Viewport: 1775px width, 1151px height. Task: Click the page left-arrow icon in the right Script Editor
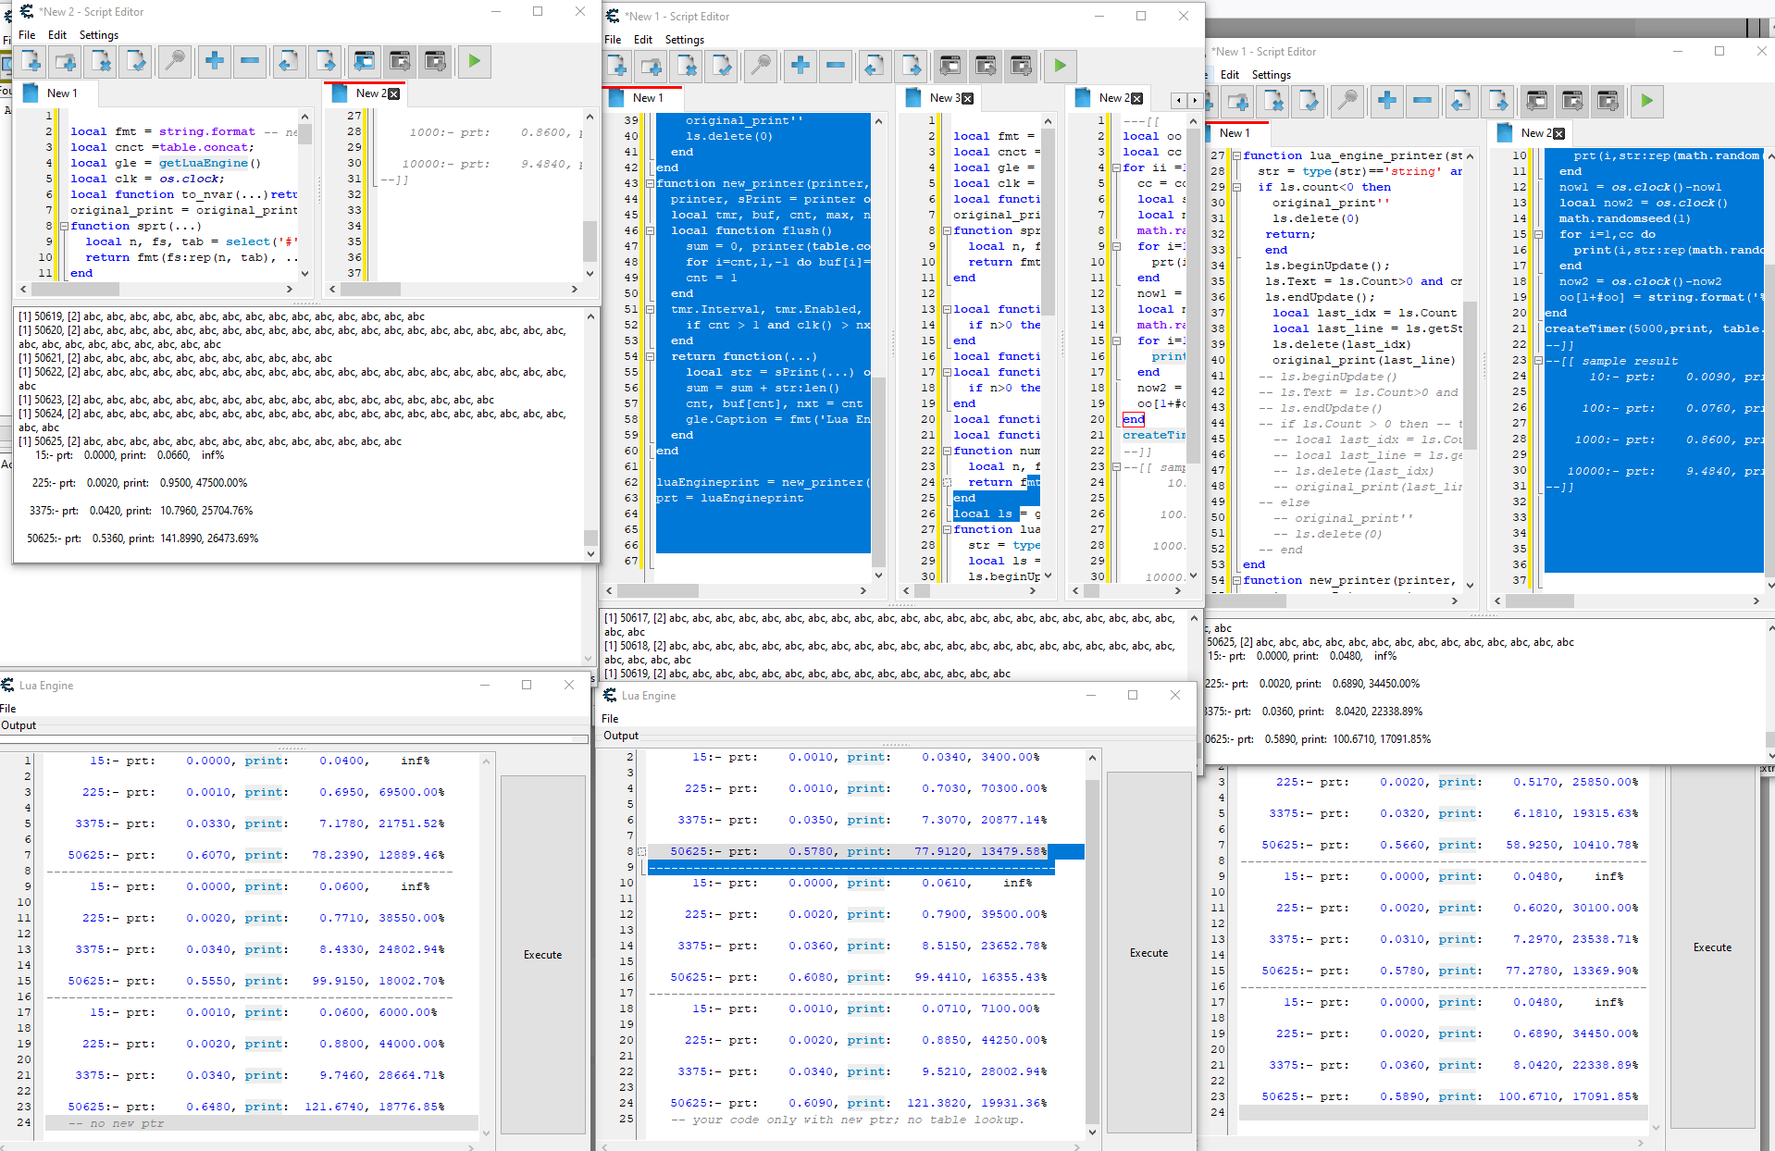(1461, 101)
